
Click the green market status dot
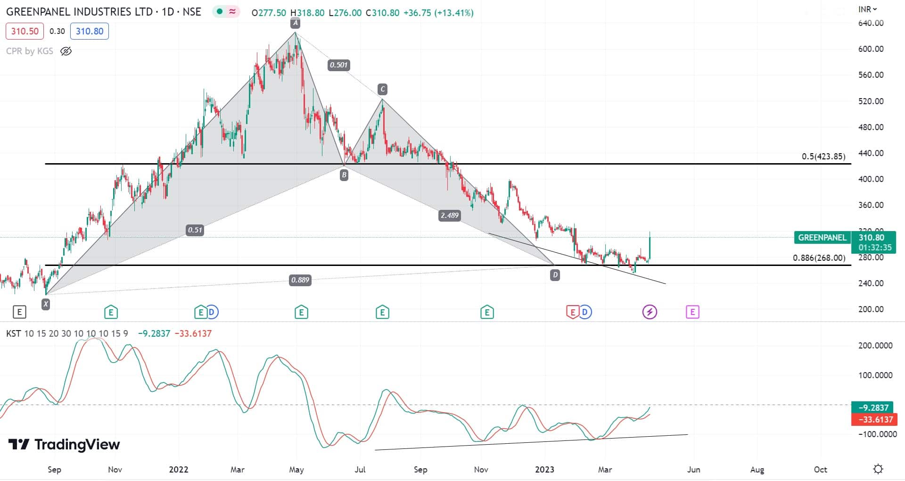pos(220,12)
